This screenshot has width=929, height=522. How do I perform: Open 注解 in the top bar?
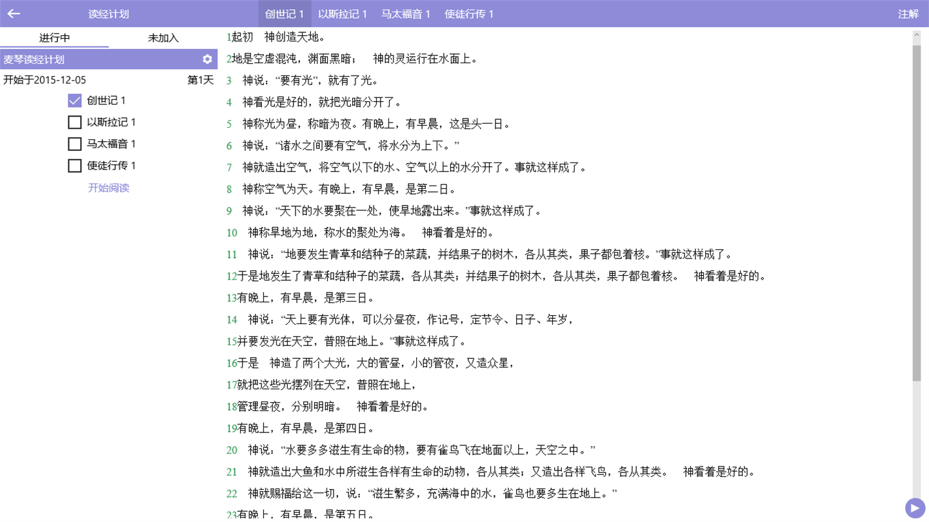pyautogui.click(x=908, y=14)
